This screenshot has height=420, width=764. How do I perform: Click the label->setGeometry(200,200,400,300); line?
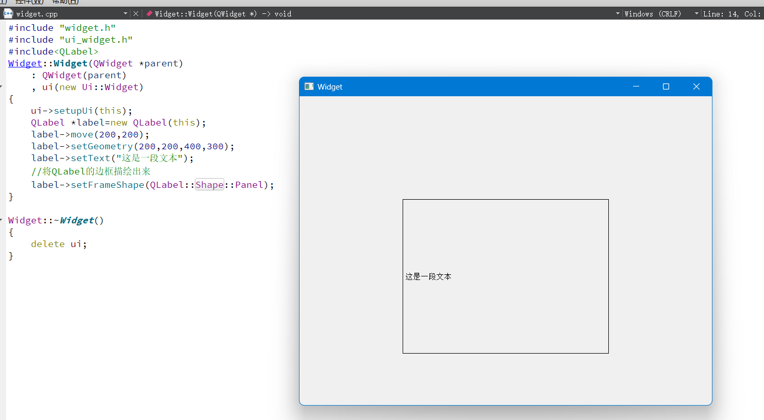(132, 146)
